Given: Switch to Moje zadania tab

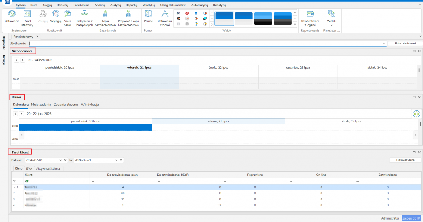Looking at the screenshot, I should [41, 105].
